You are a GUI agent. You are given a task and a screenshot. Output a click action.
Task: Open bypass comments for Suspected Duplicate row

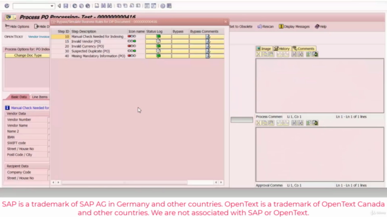pos(207,51)
